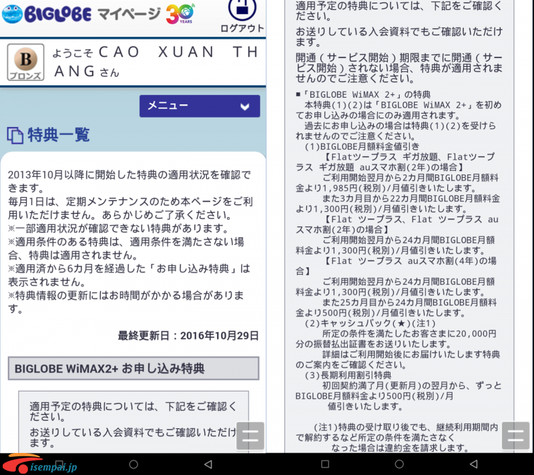The height and width of the screenshot is (475, 534).
Task: Tap the 特典一覧 heading
Action: tap(59, 134)
